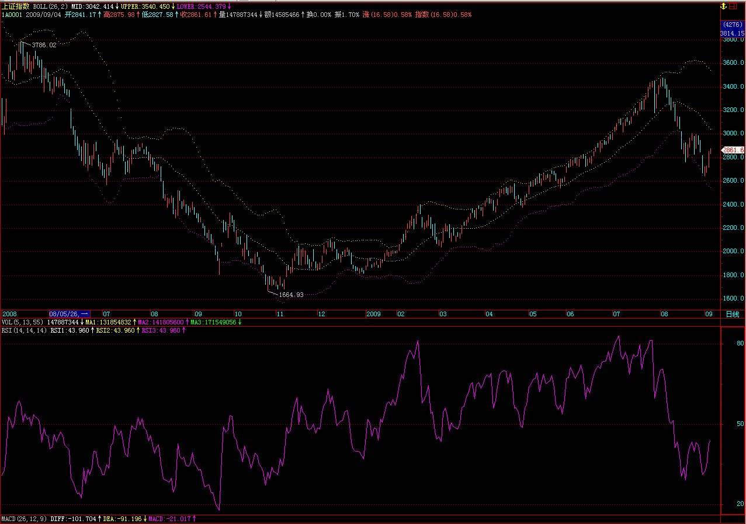Click the MA1:131854832 volume average

pyautogui.click(x=109, y=322)
